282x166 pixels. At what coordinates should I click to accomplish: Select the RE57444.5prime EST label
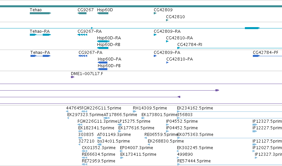194,161
